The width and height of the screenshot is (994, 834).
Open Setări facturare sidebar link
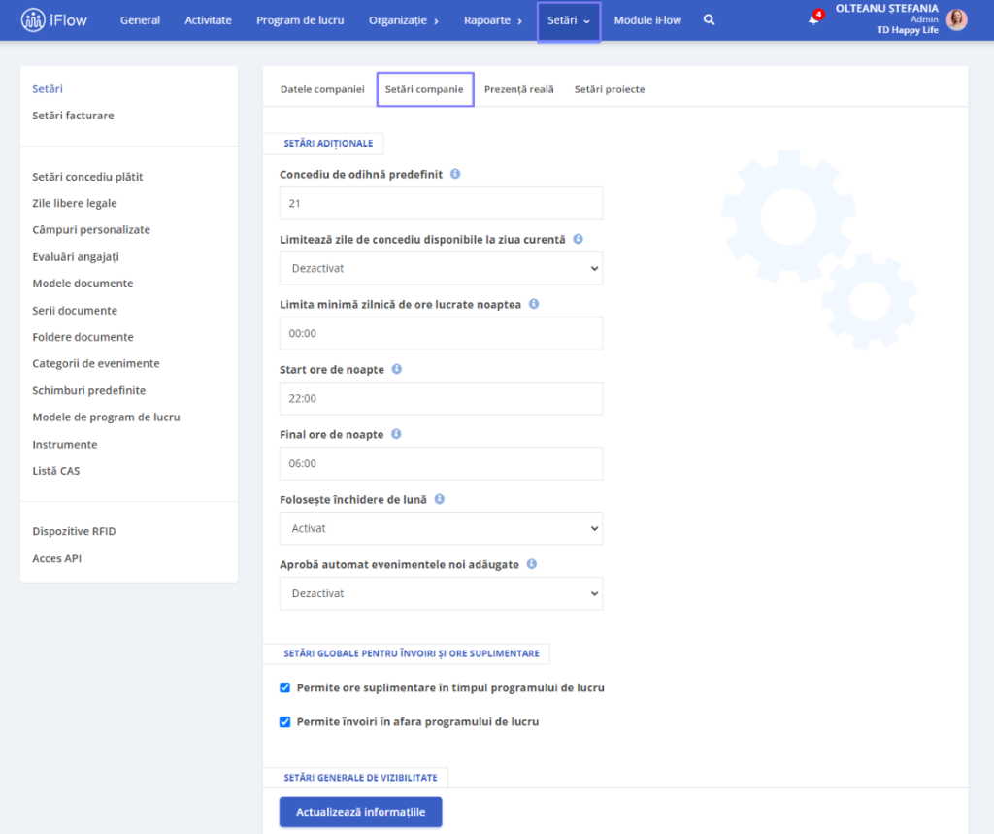point(73,116)
